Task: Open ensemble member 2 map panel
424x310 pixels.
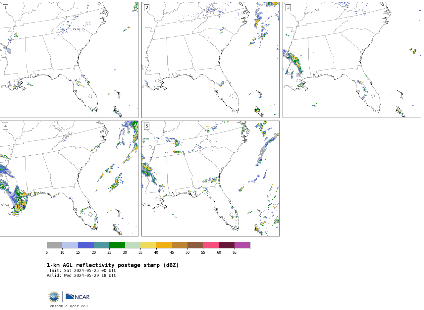Action: [x=210, y=60]
